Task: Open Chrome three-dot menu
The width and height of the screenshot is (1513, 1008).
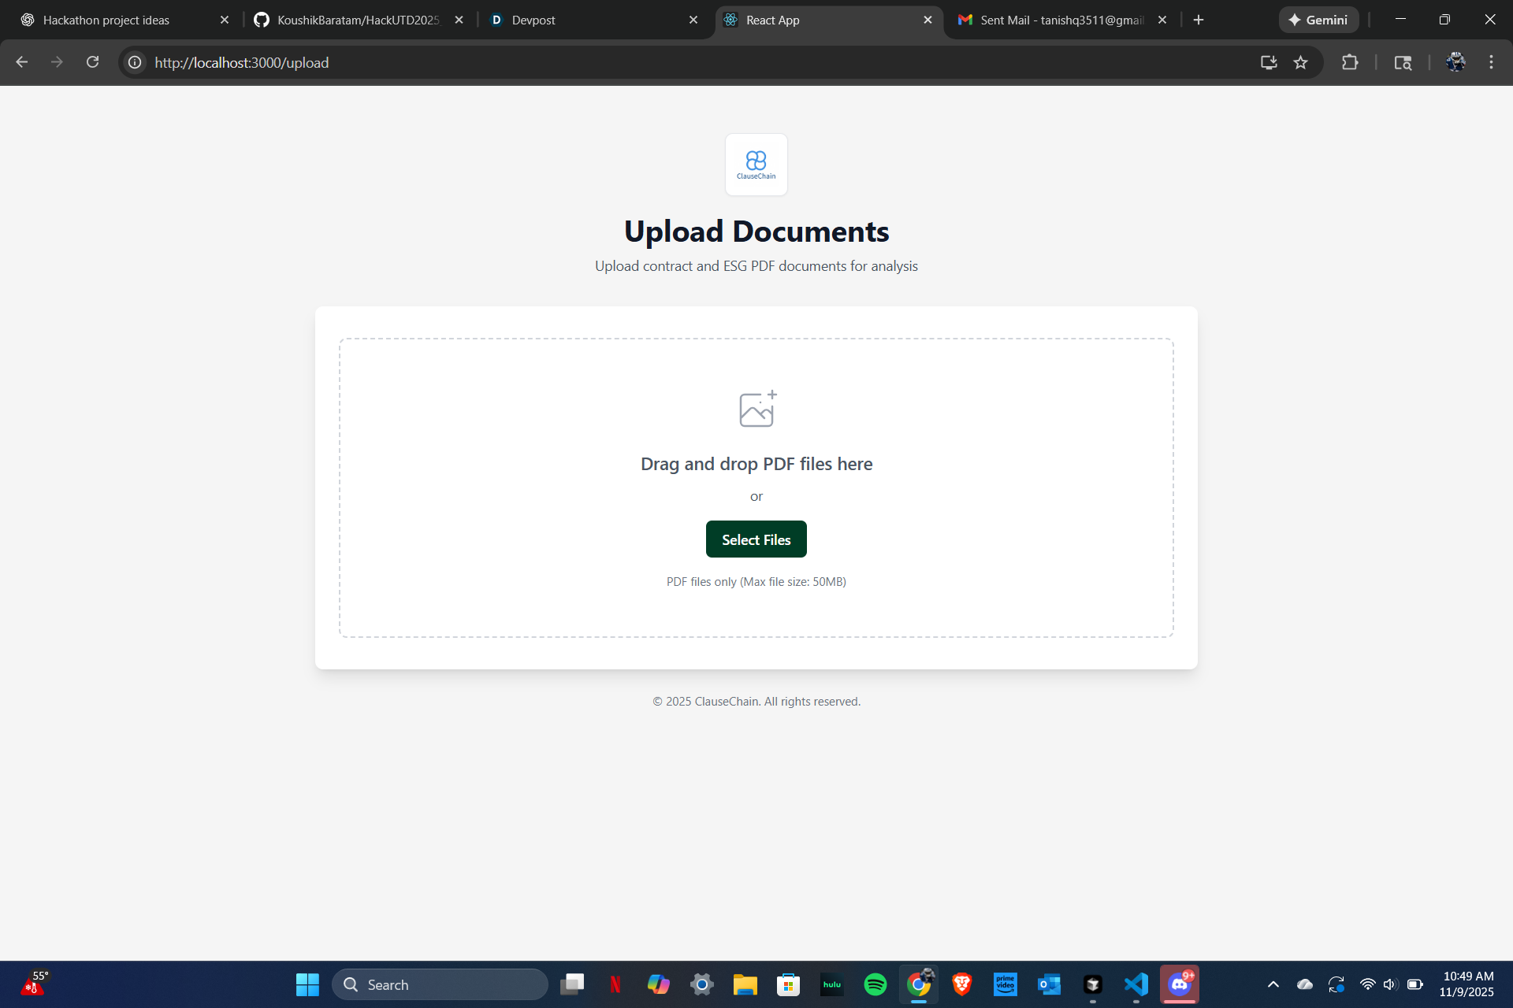Action: pos(1491,62)
